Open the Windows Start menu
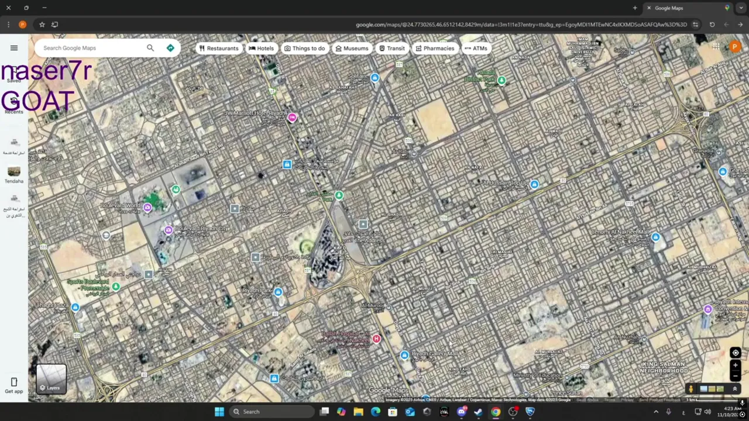Viewport: 749px width, 421px height. point(219,412)
